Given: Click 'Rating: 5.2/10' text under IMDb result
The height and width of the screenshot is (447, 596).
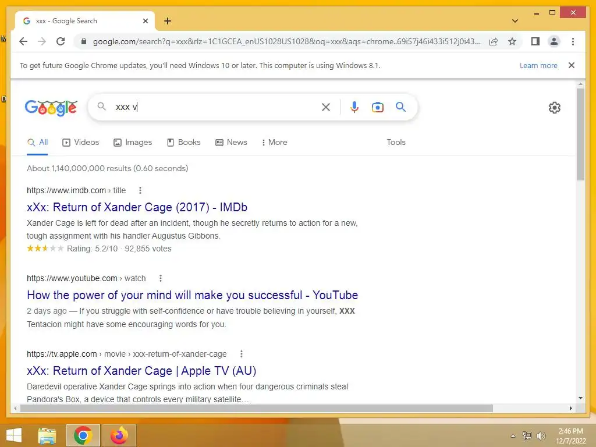Looking at the screenshot, I should (x=93, y=249).
